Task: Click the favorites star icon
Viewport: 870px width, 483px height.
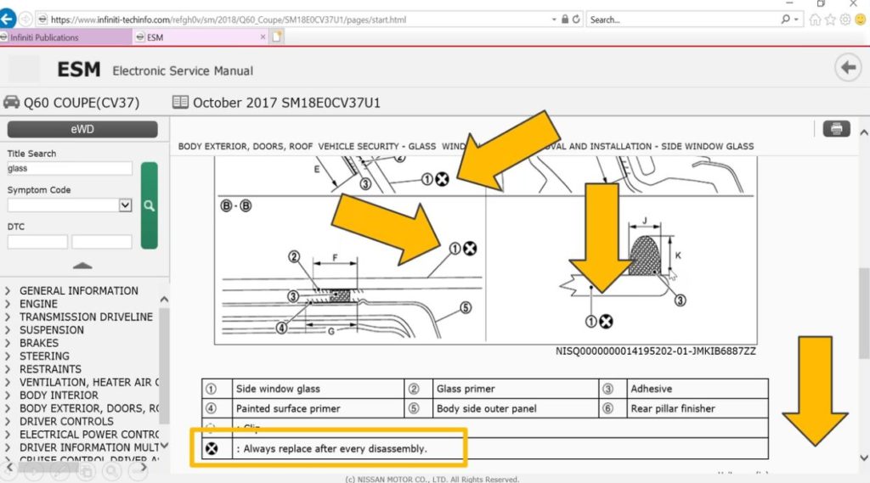Action: [830, 20]
